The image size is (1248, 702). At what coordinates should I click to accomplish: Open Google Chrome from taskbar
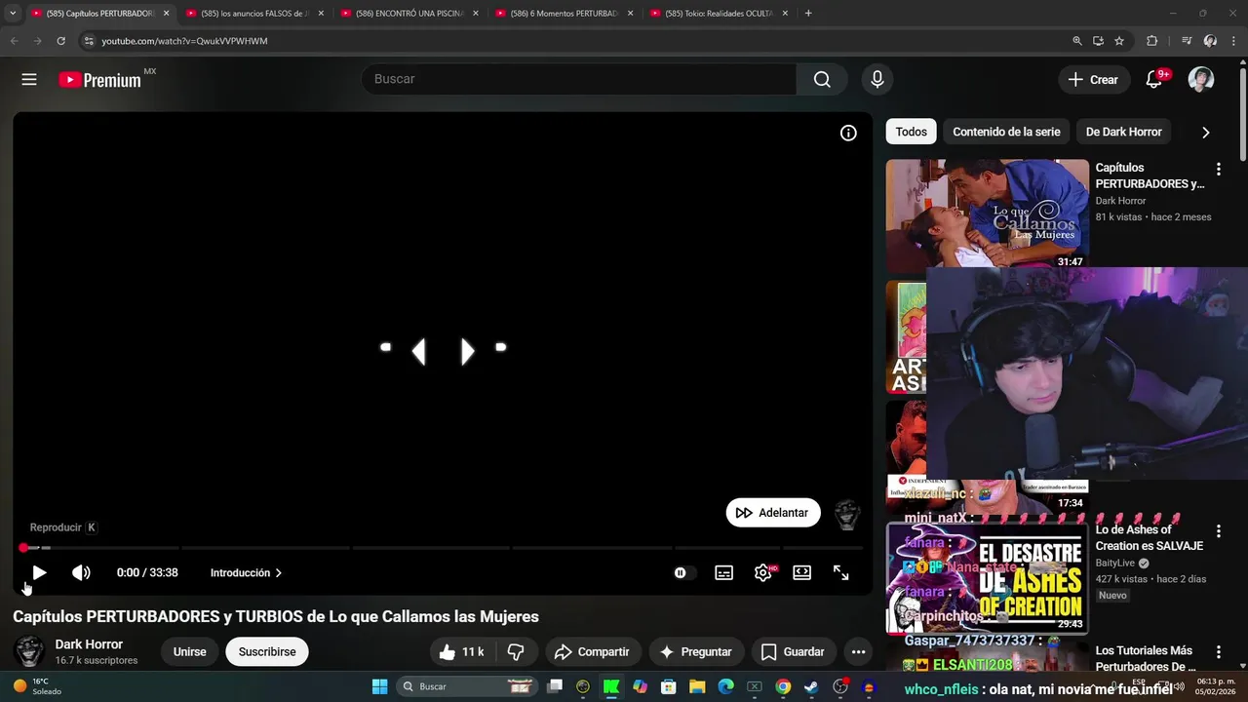783,686
